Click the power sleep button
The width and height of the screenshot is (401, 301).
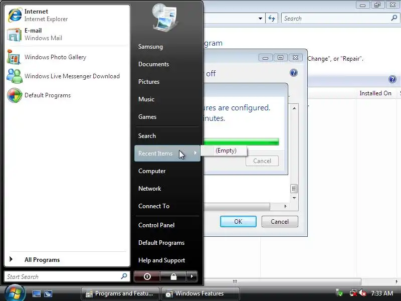coord(147,276)
